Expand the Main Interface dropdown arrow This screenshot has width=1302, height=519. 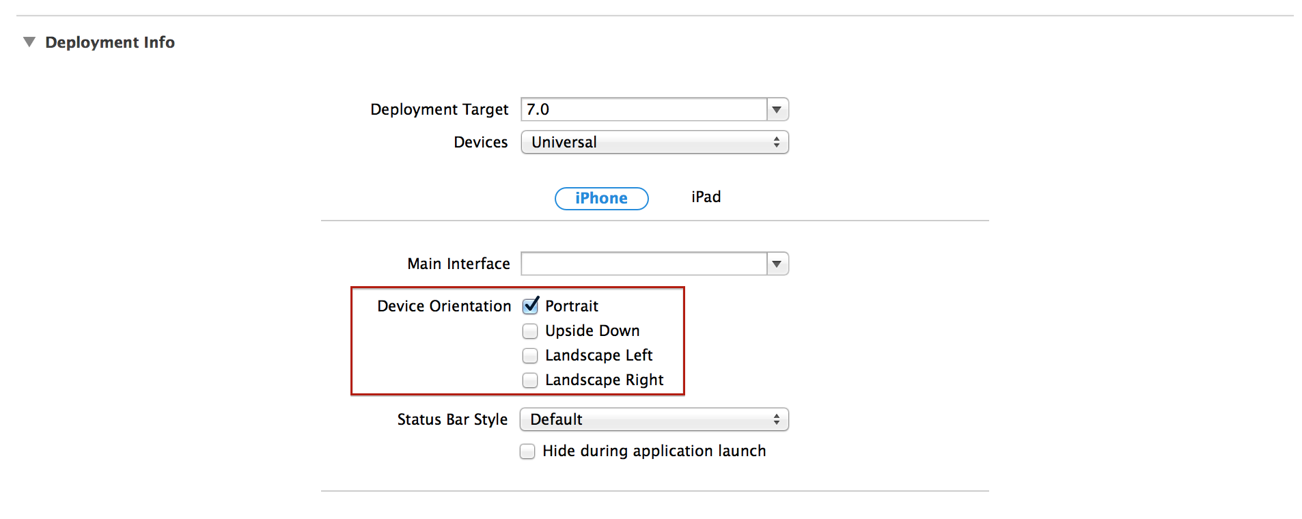pyautogui.click(x=777, y=264)
